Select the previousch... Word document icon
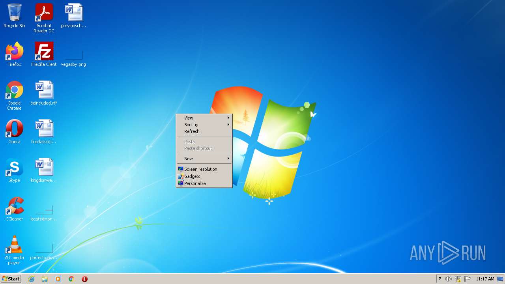 pyautogui.click(x=73, y=16)
